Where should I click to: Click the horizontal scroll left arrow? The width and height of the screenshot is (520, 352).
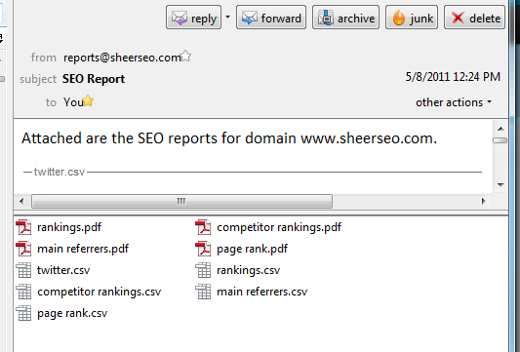(x=21, y=201)
